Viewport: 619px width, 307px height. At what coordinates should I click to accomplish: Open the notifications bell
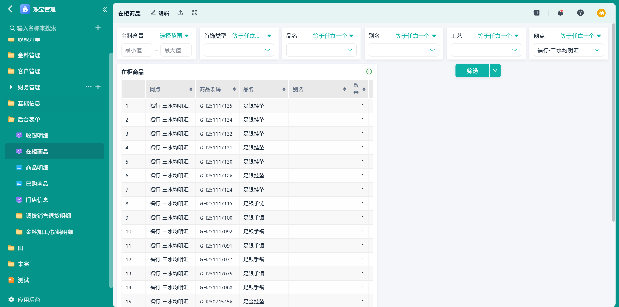560,13
